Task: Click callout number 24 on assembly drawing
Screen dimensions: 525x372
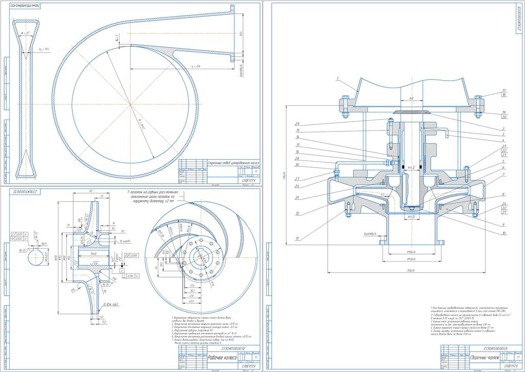Action: 504,204
